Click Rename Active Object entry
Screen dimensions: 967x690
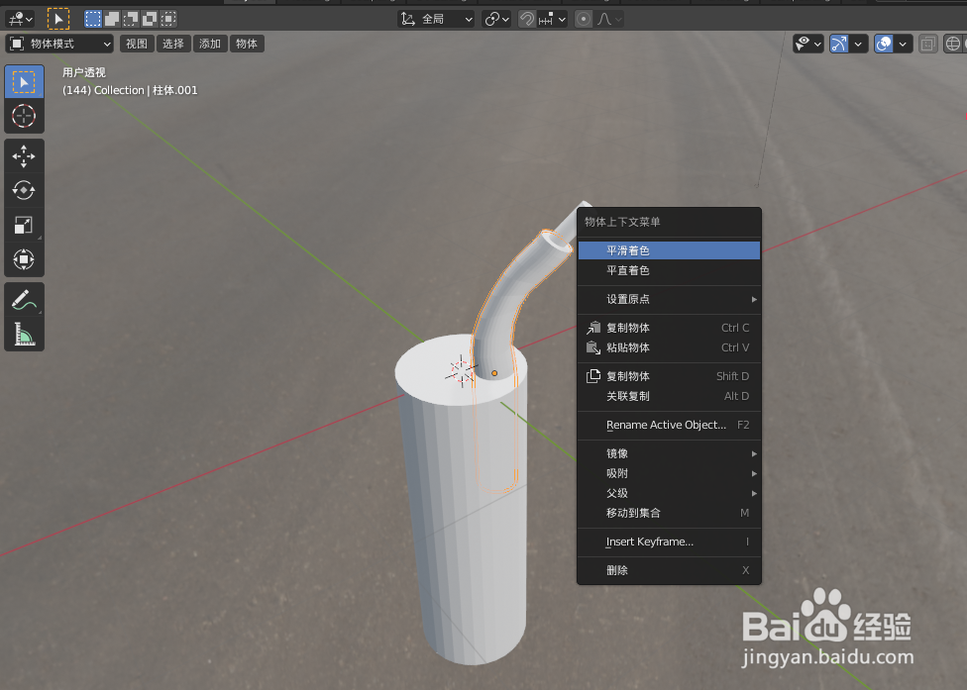[x=667, y=424]
